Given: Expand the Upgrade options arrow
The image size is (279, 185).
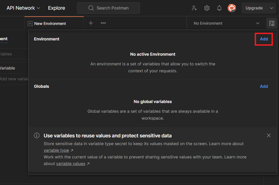Looking at the screenshot, I should [x=271, y=8].
